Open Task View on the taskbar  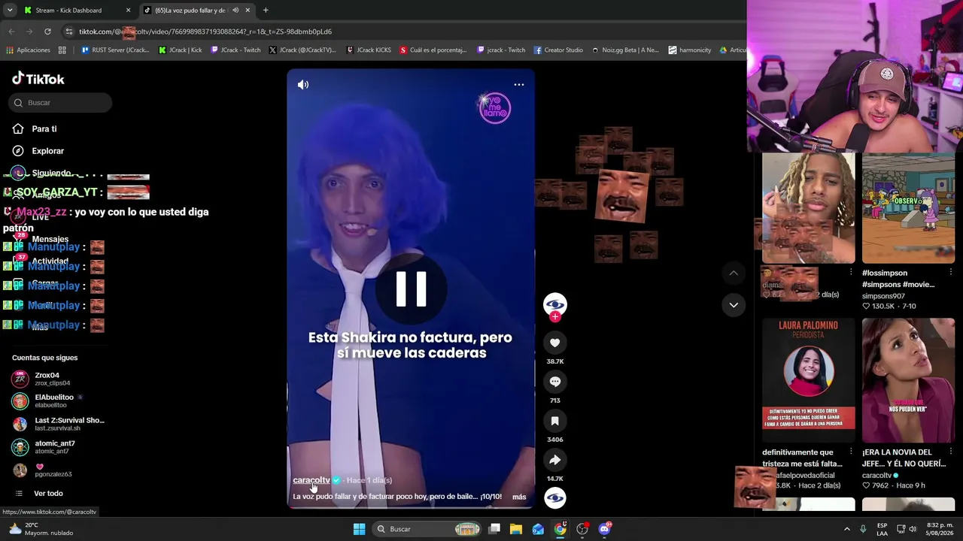(494, 529)
